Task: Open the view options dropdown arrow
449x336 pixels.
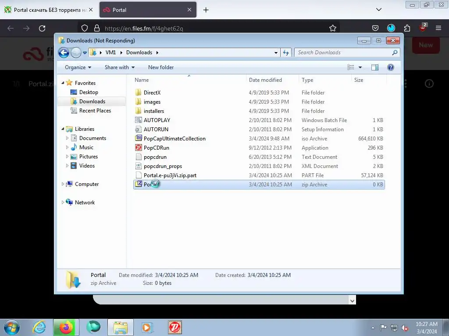Action: [360, 67]
